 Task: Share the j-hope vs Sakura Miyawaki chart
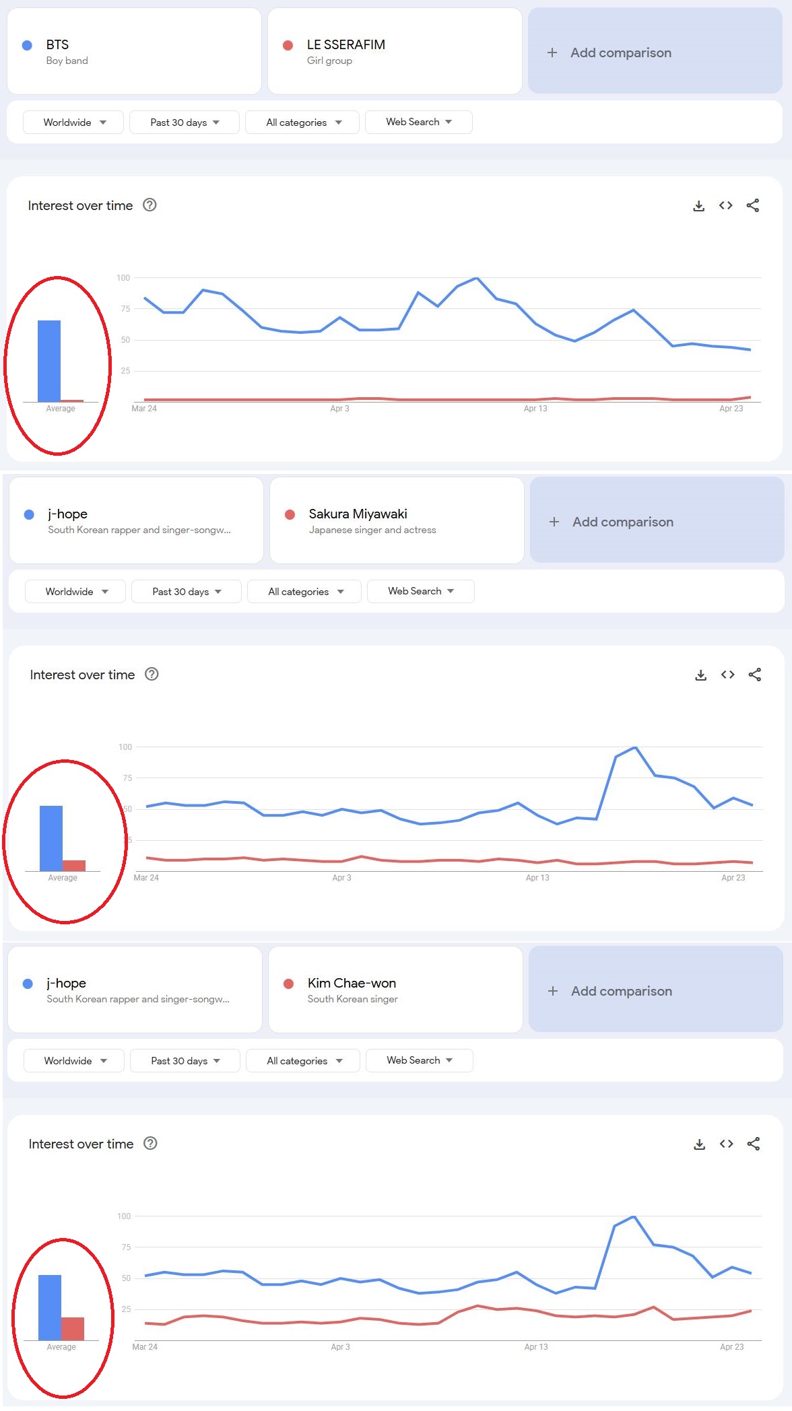[x=755, y=675]
